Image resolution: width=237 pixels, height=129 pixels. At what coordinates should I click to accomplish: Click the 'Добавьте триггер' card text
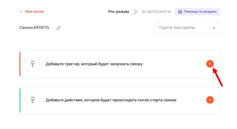tap(94, 64)
